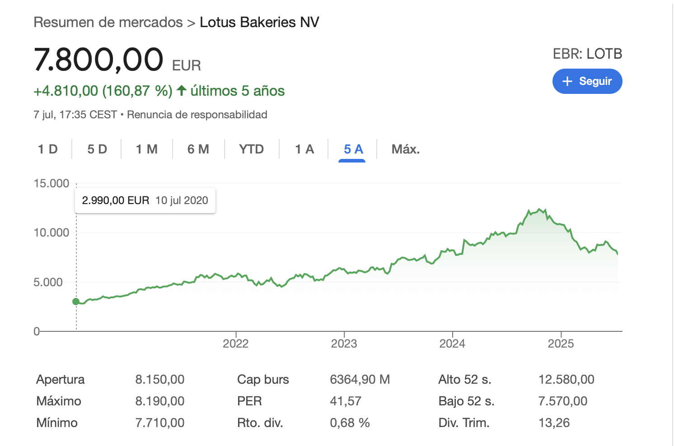Click the 52-week high 12.580,00
The width and height of the screenshot is (674, 446).
coord(566,379)
